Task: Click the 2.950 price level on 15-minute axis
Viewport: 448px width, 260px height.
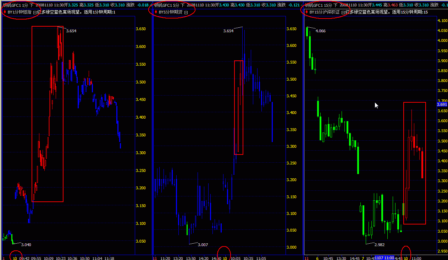Action: coord(442,251)
